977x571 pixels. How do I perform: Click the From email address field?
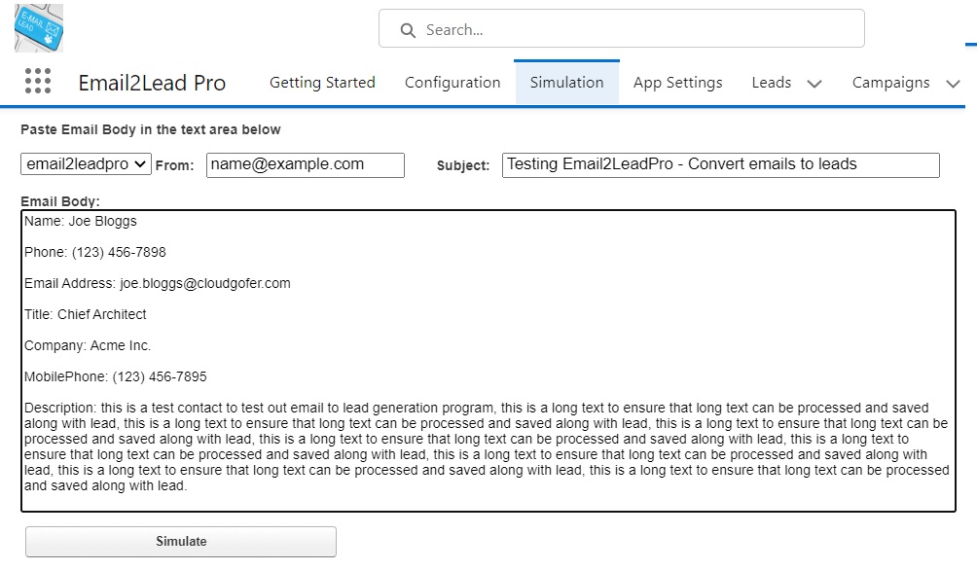coord(306,165)
